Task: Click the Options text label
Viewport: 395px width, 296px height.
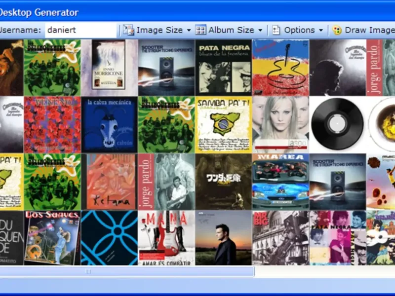Action: [x=300, y=30]
